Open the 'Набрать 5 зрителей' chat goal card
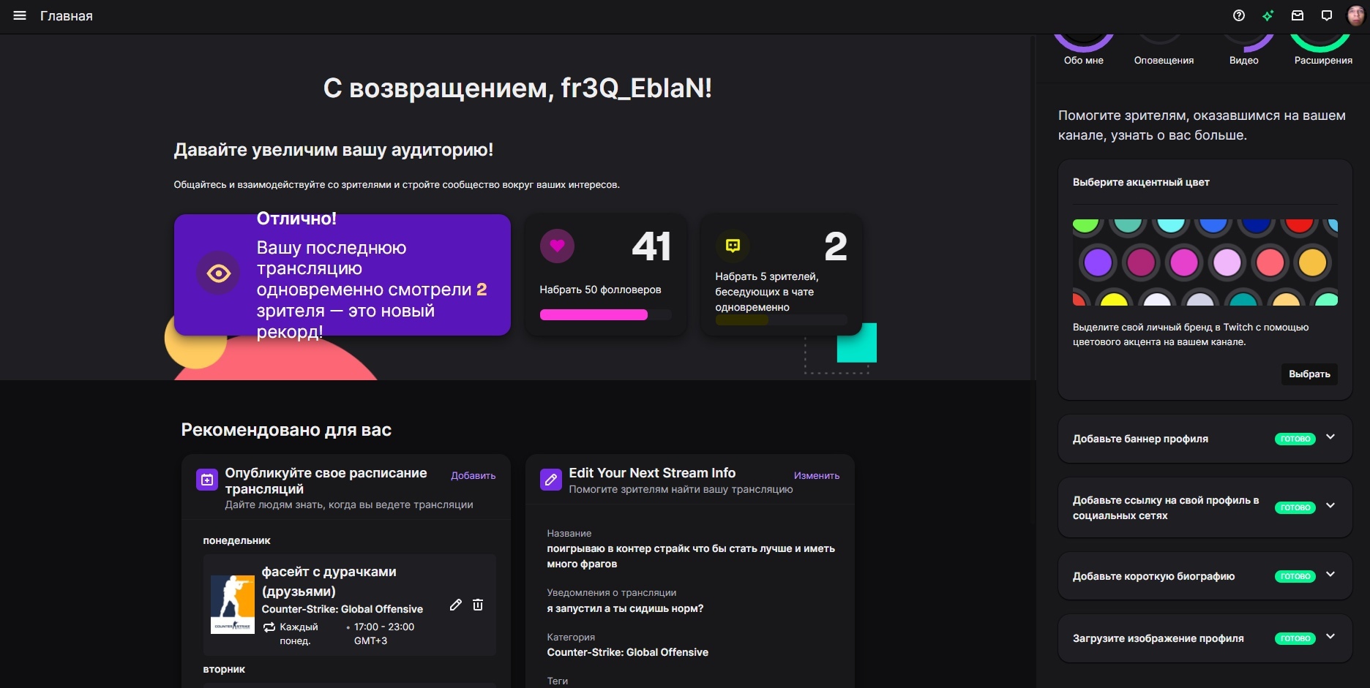The height and width of the screenshot is (688, 1370). point(781,274)
